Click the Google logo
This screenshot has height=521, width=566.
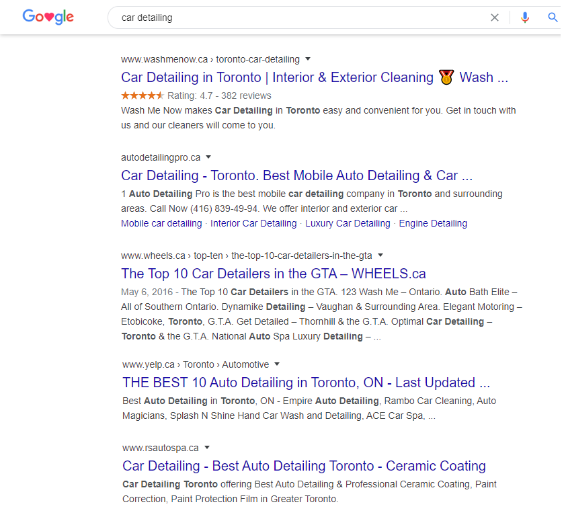[48, 17]
